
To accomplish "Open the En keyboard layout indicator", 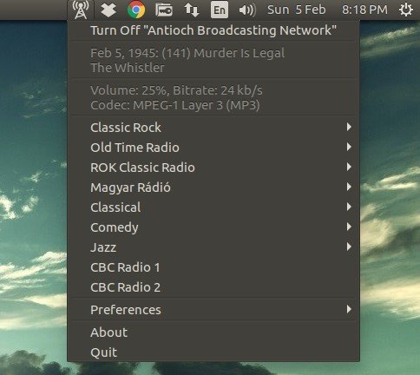I will point(220,10).
